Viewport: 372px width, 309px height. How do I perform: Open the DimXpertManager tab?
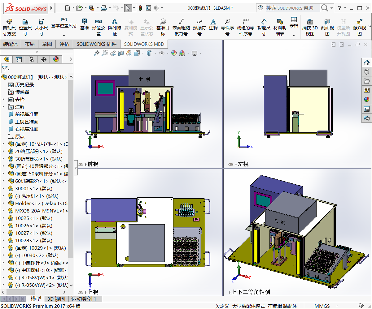pos(44,59)
